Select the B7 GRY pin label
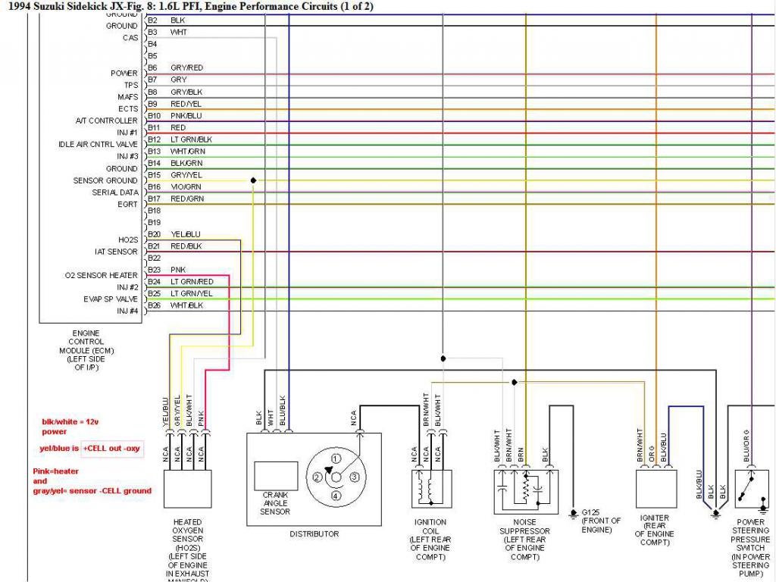 coord(167,80)
